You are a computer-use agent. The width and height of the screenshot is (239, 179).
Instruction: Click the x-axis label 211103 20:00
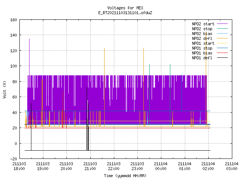coord(66,166)
